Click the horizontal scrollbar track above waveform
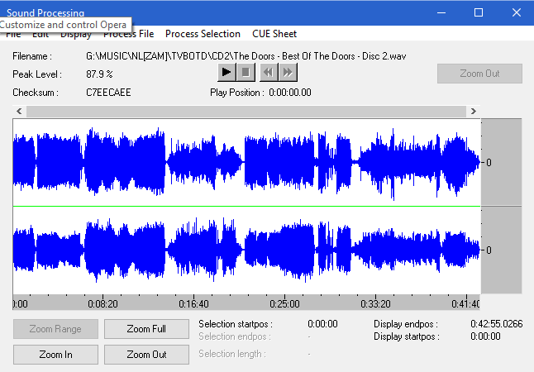534x372 pixels. 246,111
